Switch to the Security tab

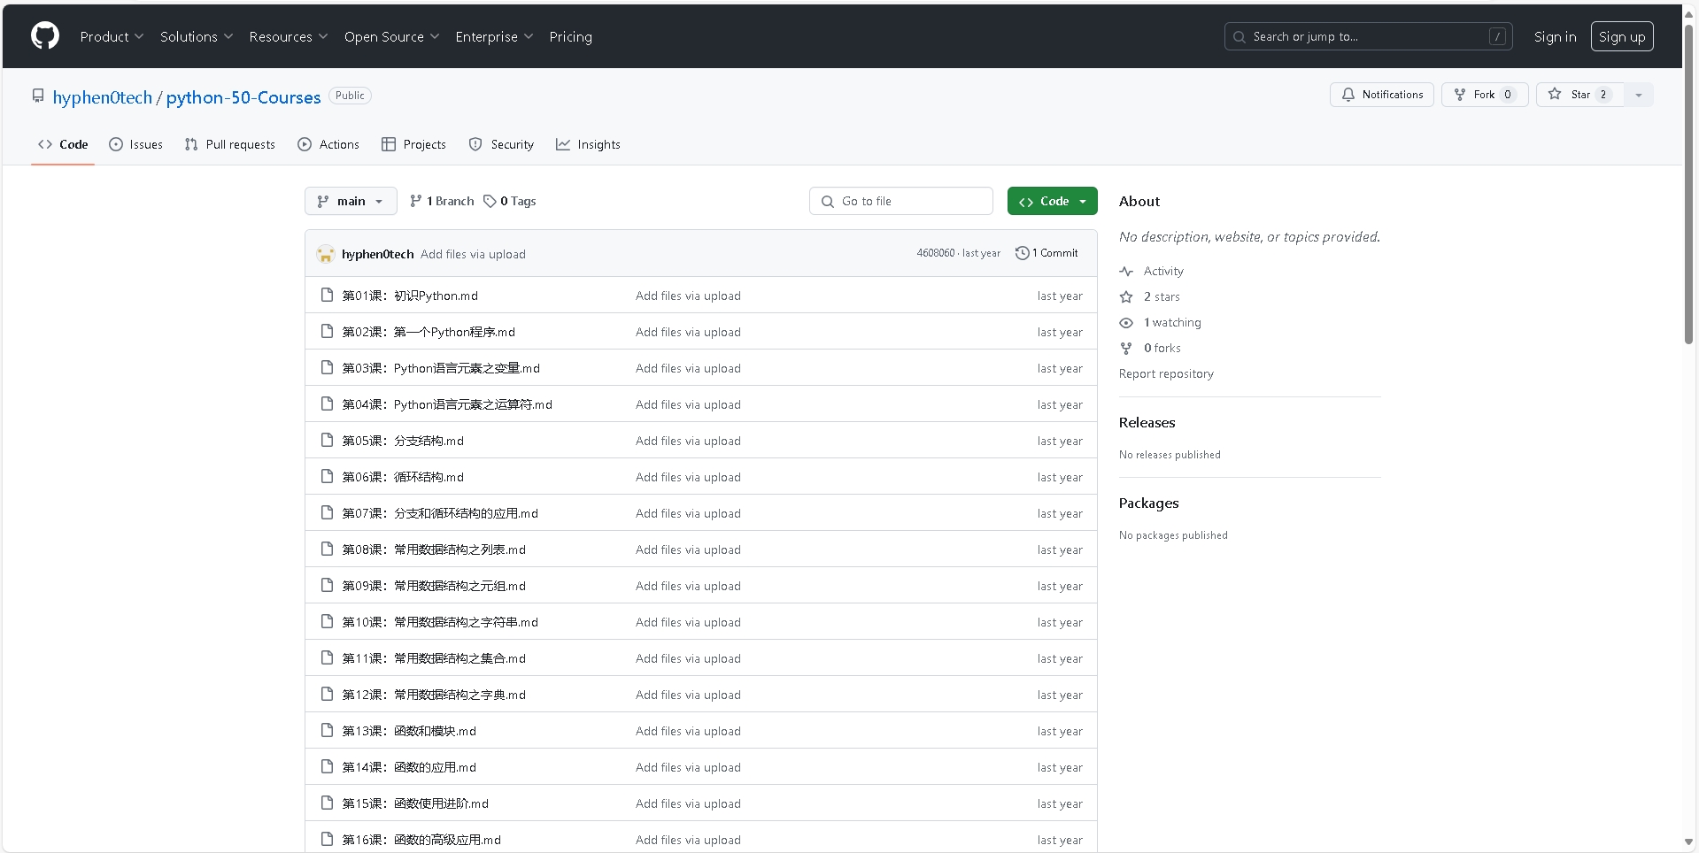pos(501,144)
